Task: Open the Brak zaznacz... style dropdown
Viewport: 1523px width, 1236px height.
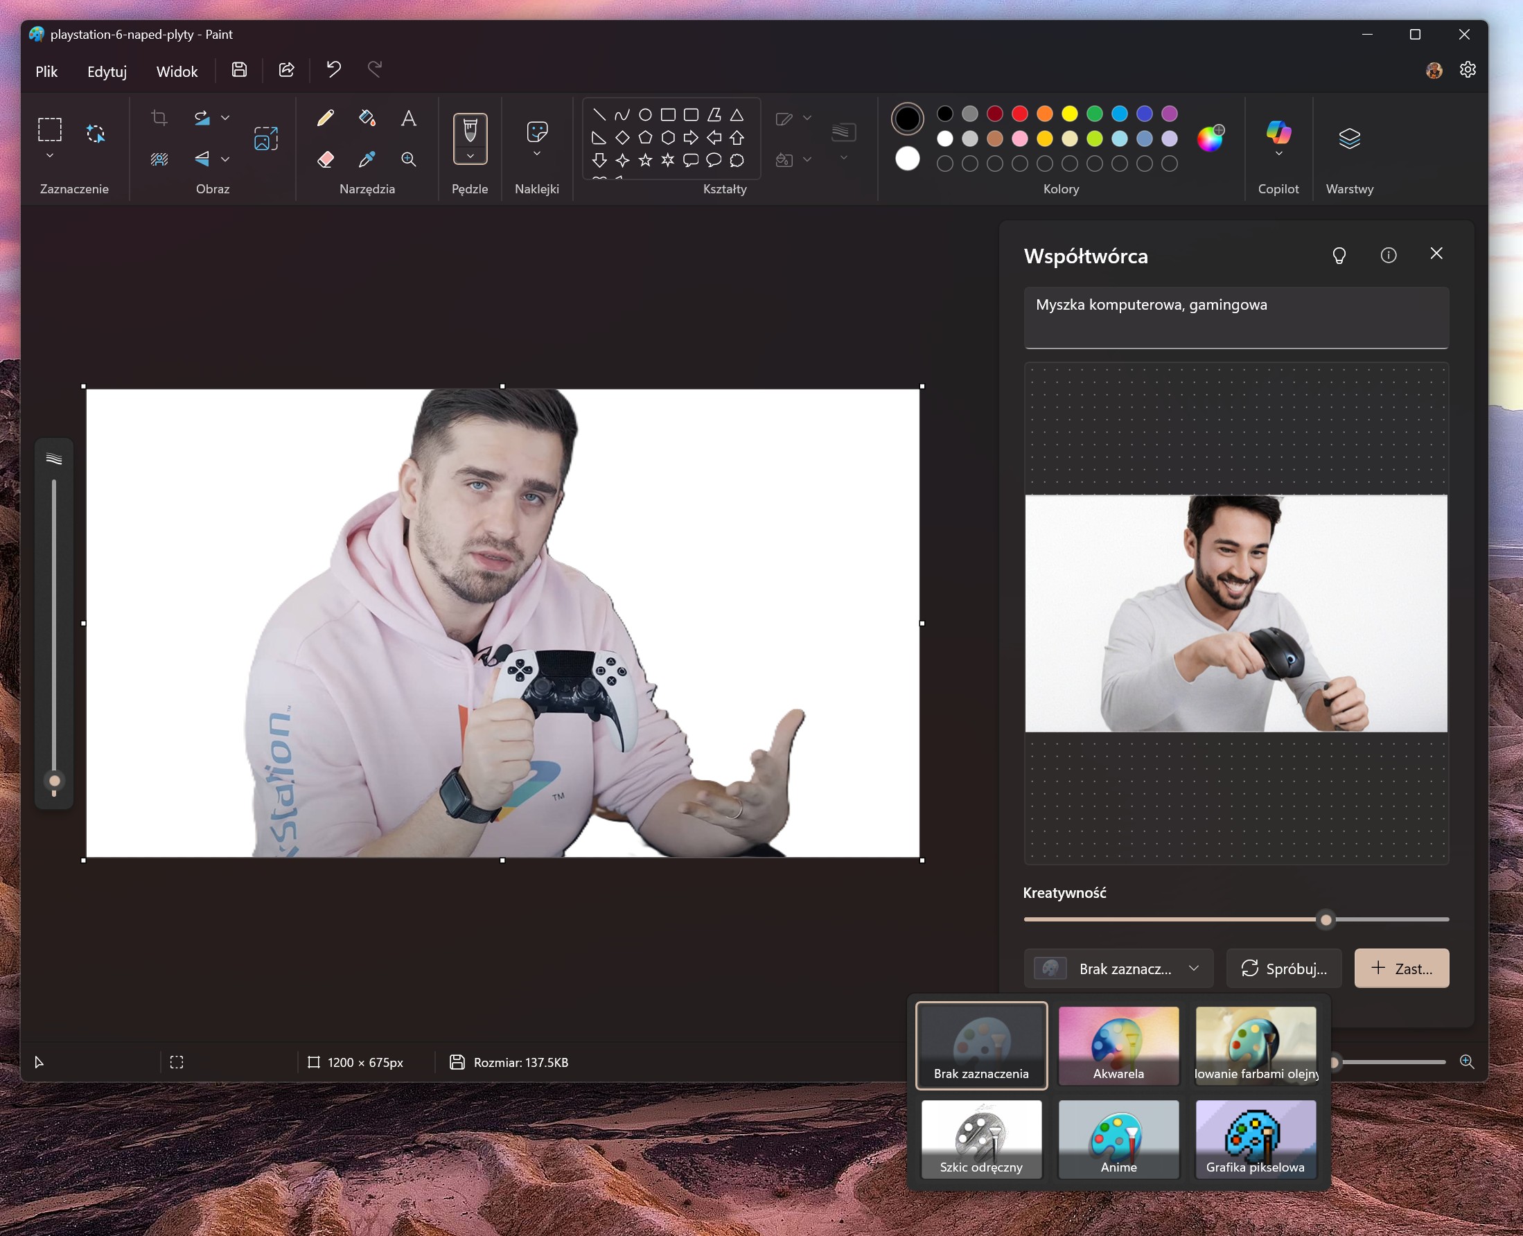Action: pyautogui.click(x=1118, y=969)
